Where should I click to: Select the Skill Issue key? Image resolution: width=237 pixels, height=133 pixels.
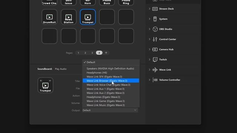coord(69,3)
